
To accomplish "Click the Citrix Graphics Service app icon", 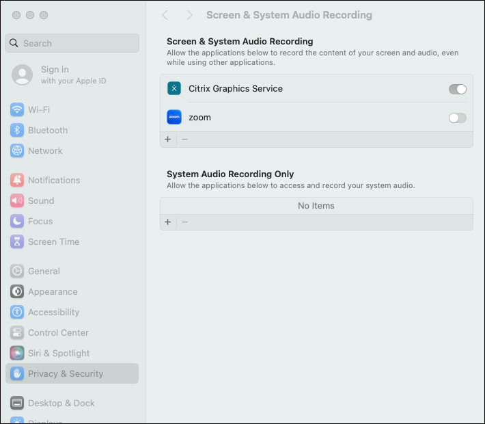I will pos(174,88).
